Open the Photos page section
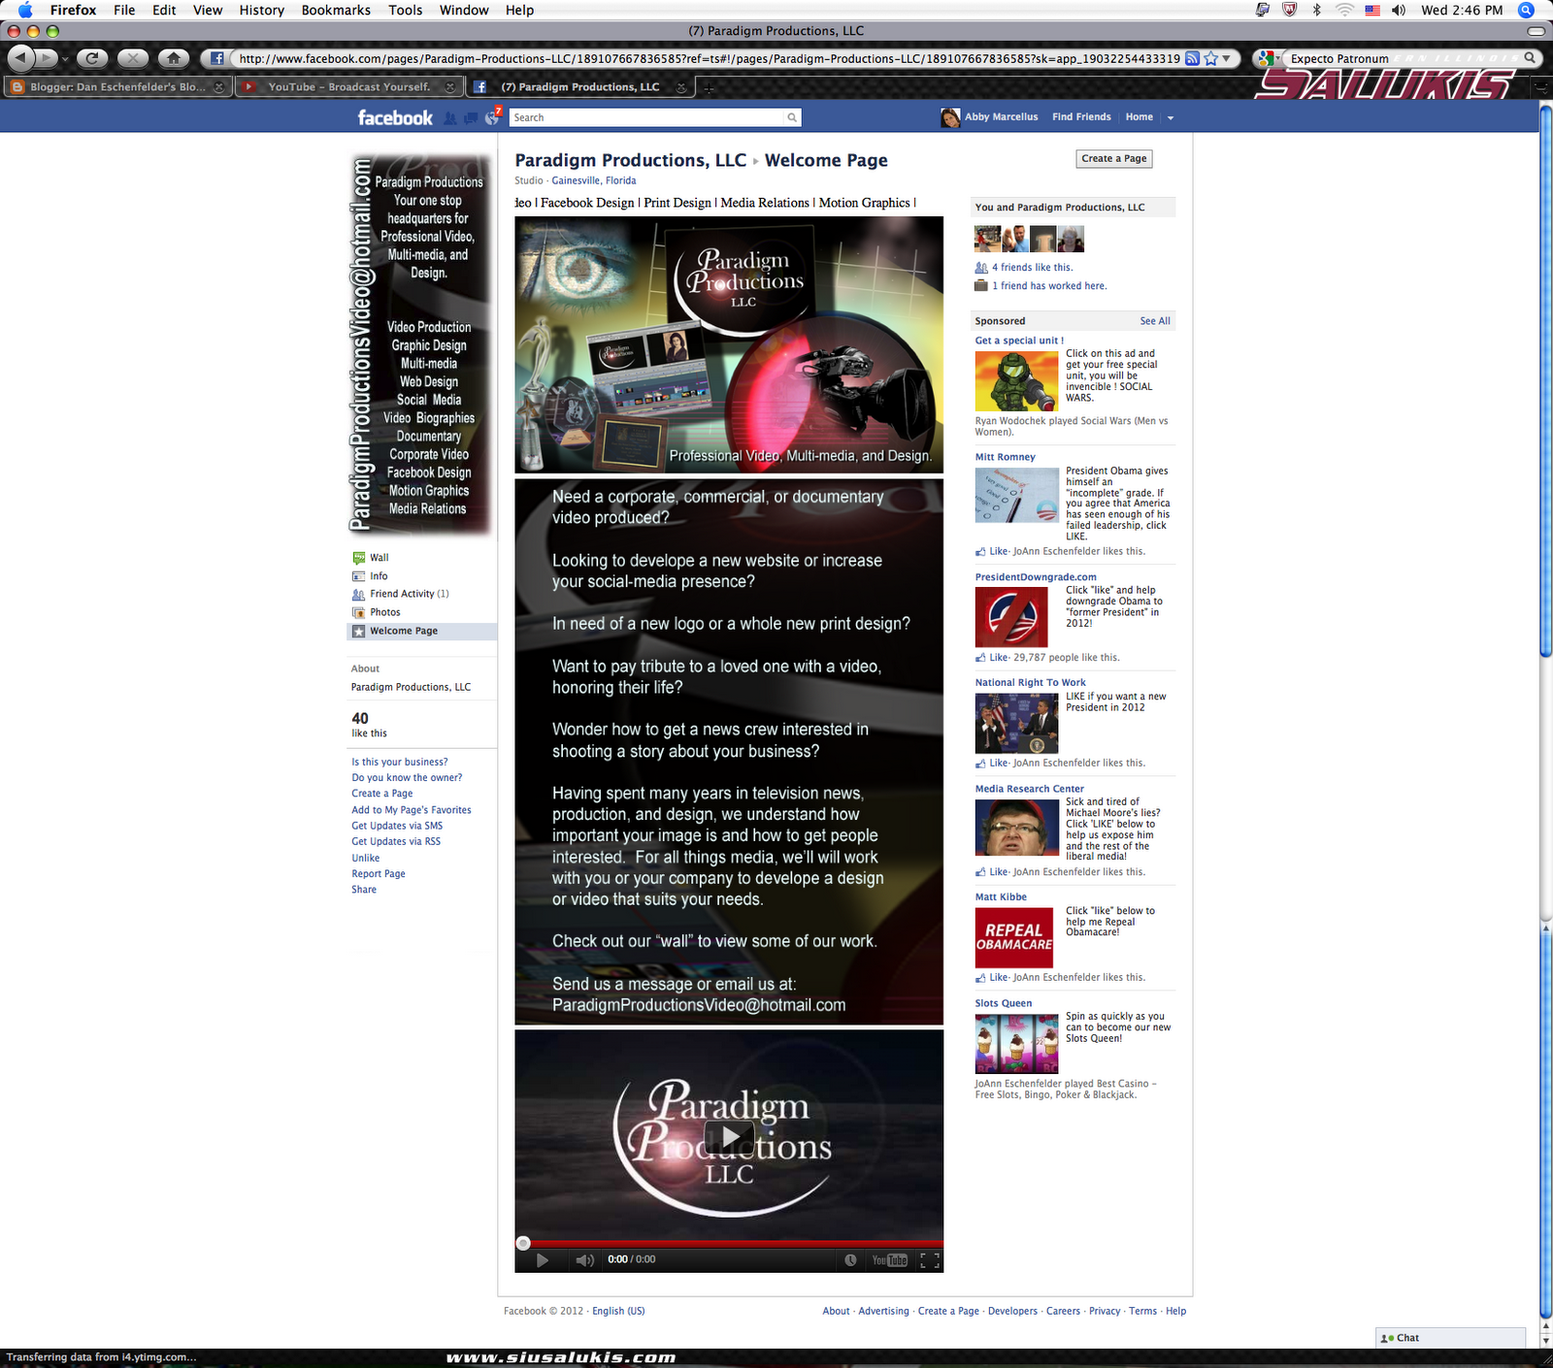Screen dimensions: 1553x1368 point(384,612)
